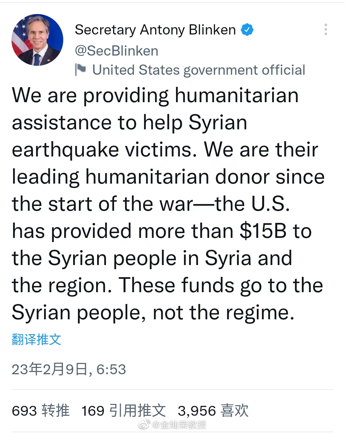
Task: Open Secretary Blinken's profile photo
Action: (37, 40)
